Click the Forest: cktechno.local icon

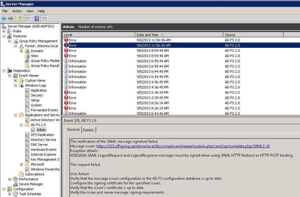[21, 46]
